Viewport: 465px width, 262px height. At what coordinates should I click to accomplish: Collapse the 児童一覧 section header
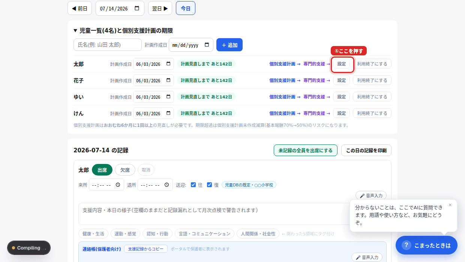click(x=123, y=31)
